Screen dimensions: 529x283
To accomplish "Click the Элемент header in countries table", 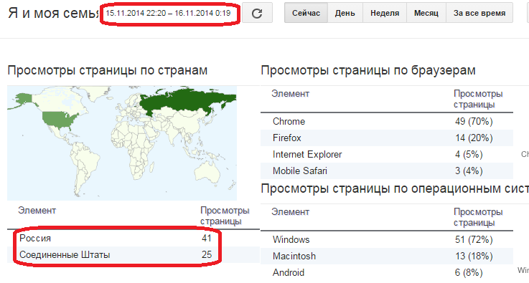I will click(x=37, y=211).
